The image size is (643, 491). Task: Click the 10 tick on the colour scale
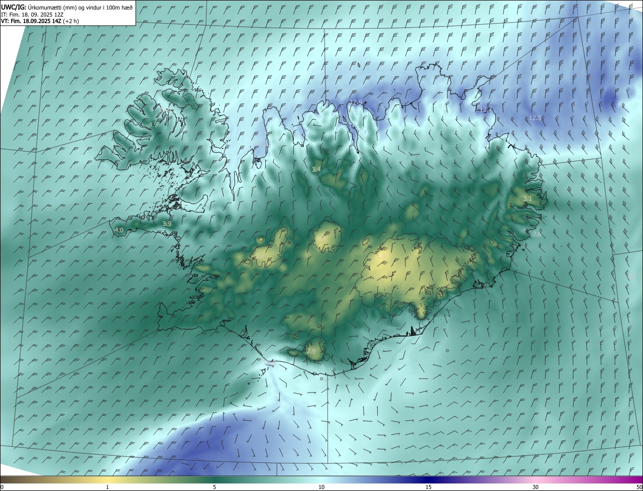(x=321, y=487)
